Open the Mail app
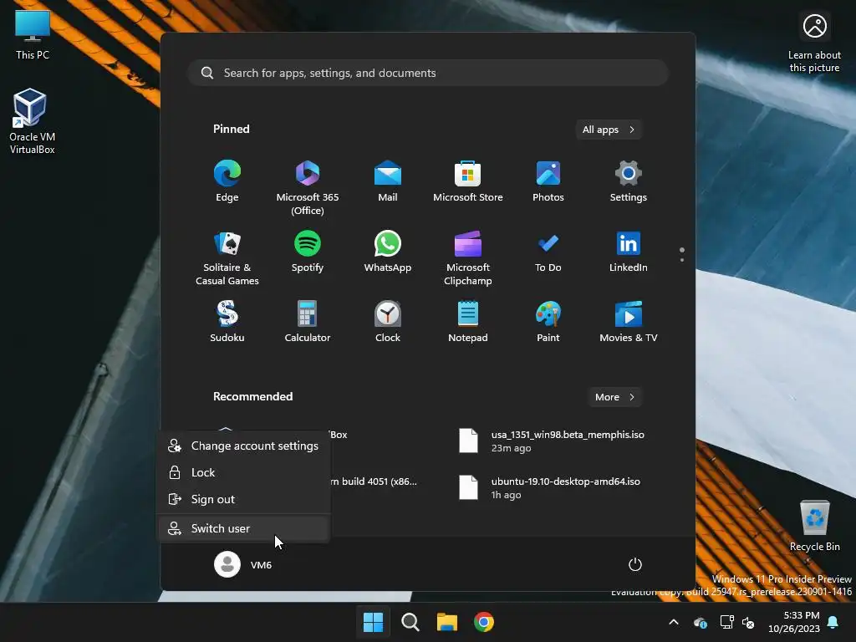Viewport: 856px width, 642px height. pyautogui.click(x=388, y=181)
